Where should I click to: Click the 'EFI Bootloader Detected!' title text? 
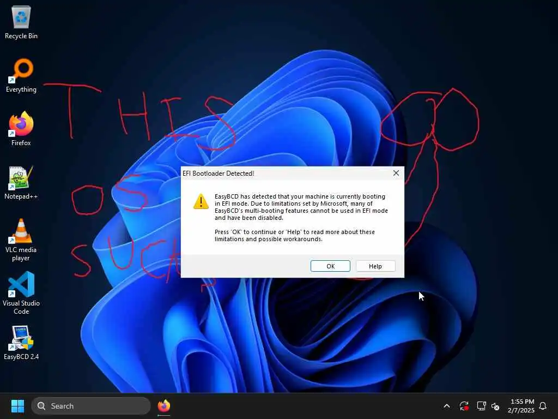coord(218,173)
